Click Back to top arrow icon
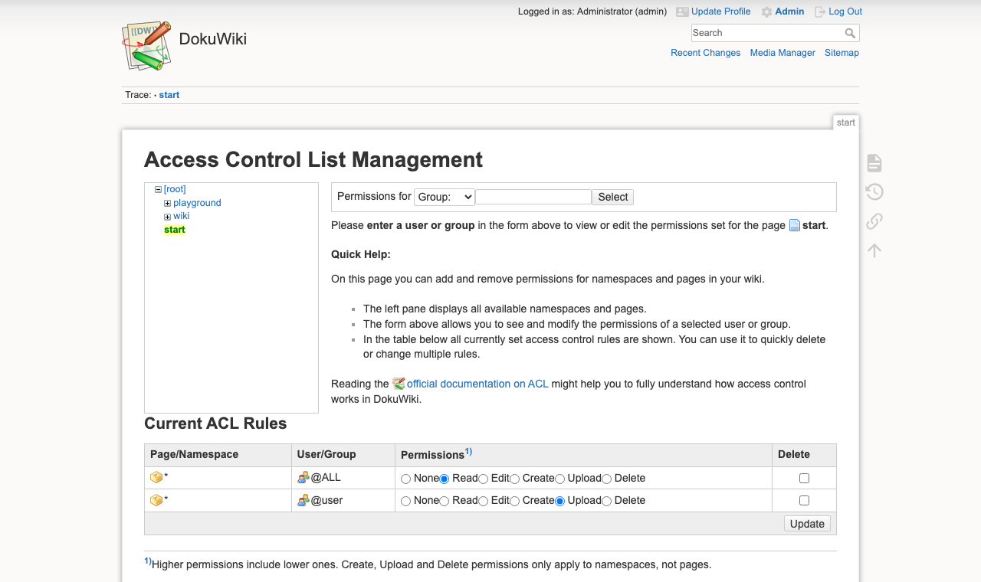This screenshot has width=981, height=582. [874, 250]
